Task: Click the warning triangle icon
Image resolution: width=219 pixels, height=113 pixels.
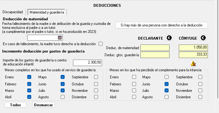Action: pyautogui.click(x=193, y=64)
